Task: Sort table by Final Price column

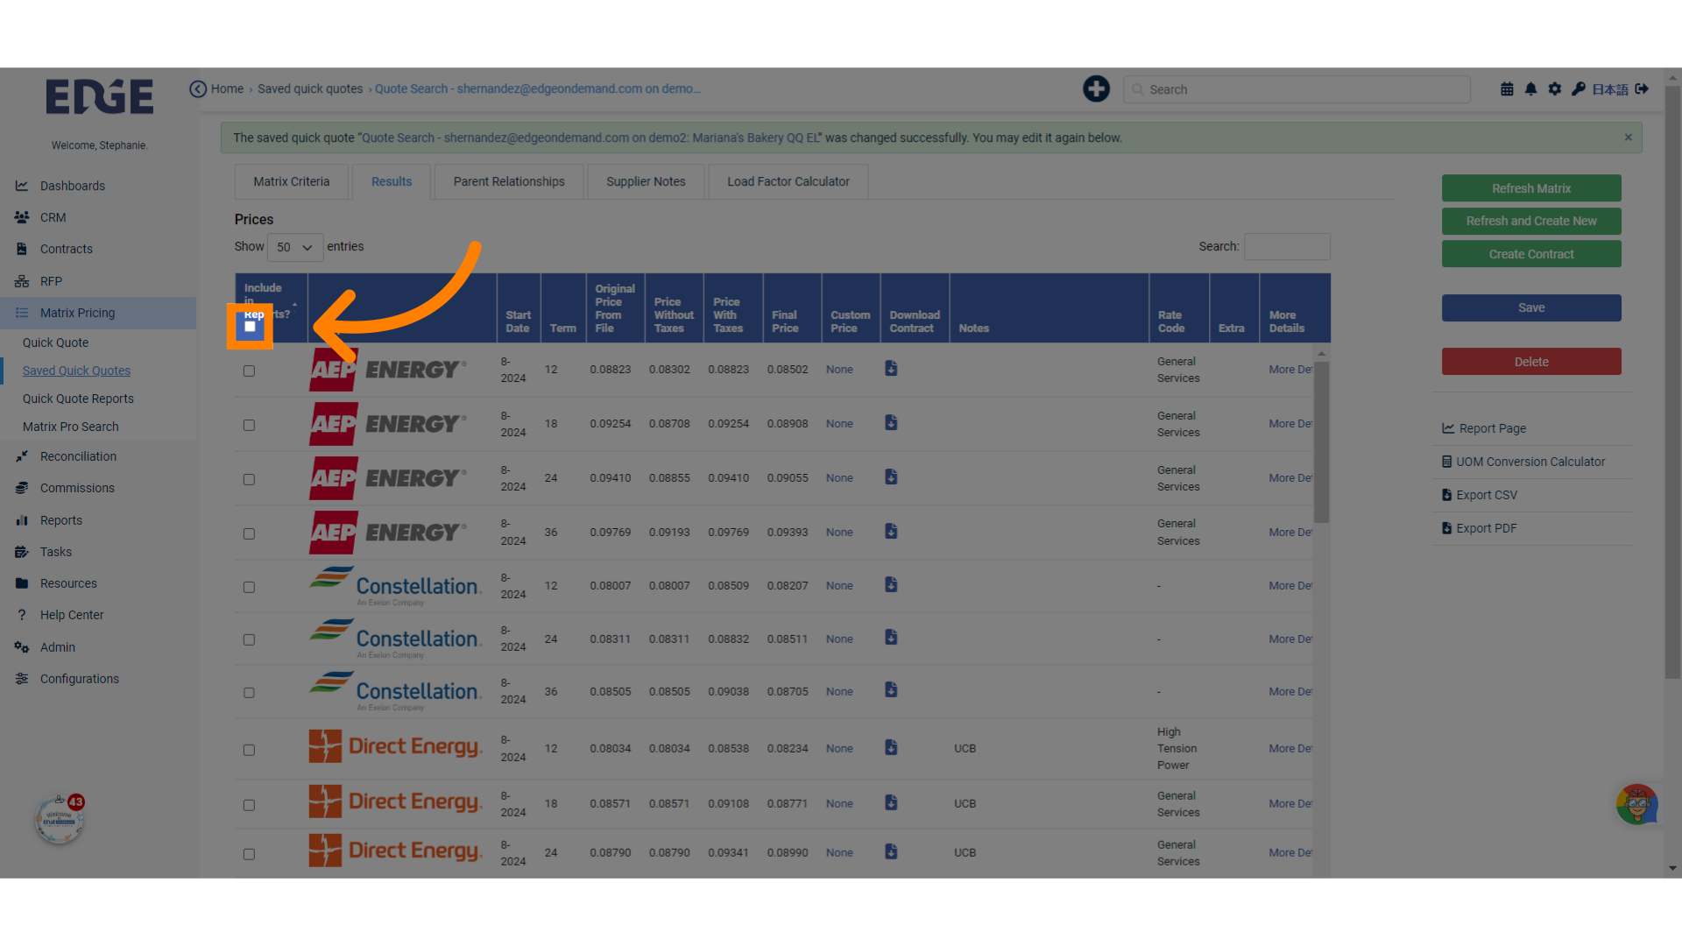Action: [x=792, y=307]
